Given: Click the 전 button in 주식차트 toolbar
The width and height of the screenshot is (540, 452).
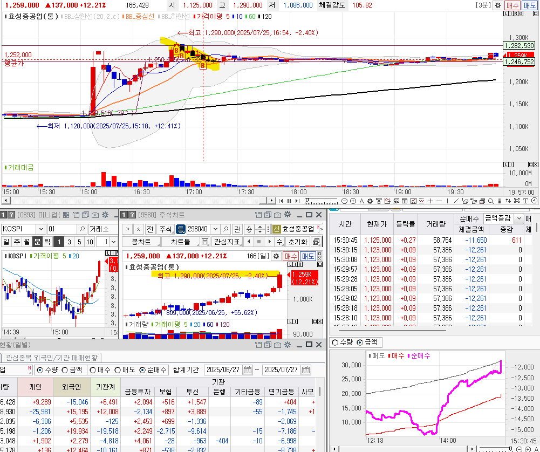Looking at the screenshot, I should pos(150,229).
